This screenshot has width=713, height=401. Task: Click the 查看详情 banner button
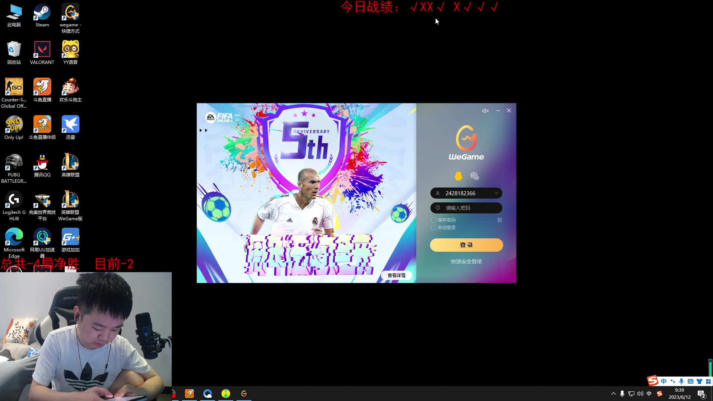(x=397, y=275)
